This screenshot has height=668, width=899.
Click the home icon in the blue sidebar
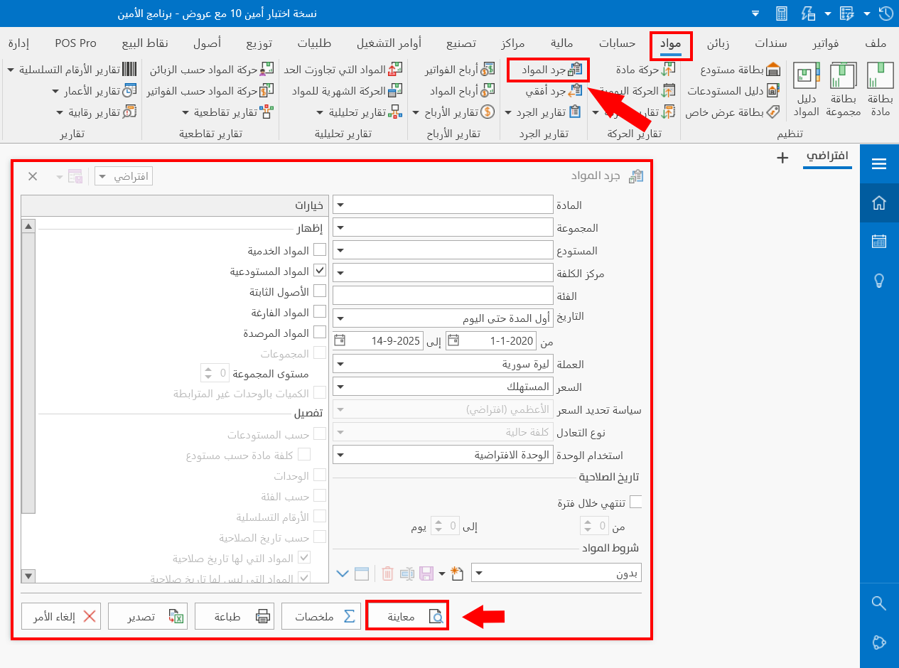[x=879, y=203]
